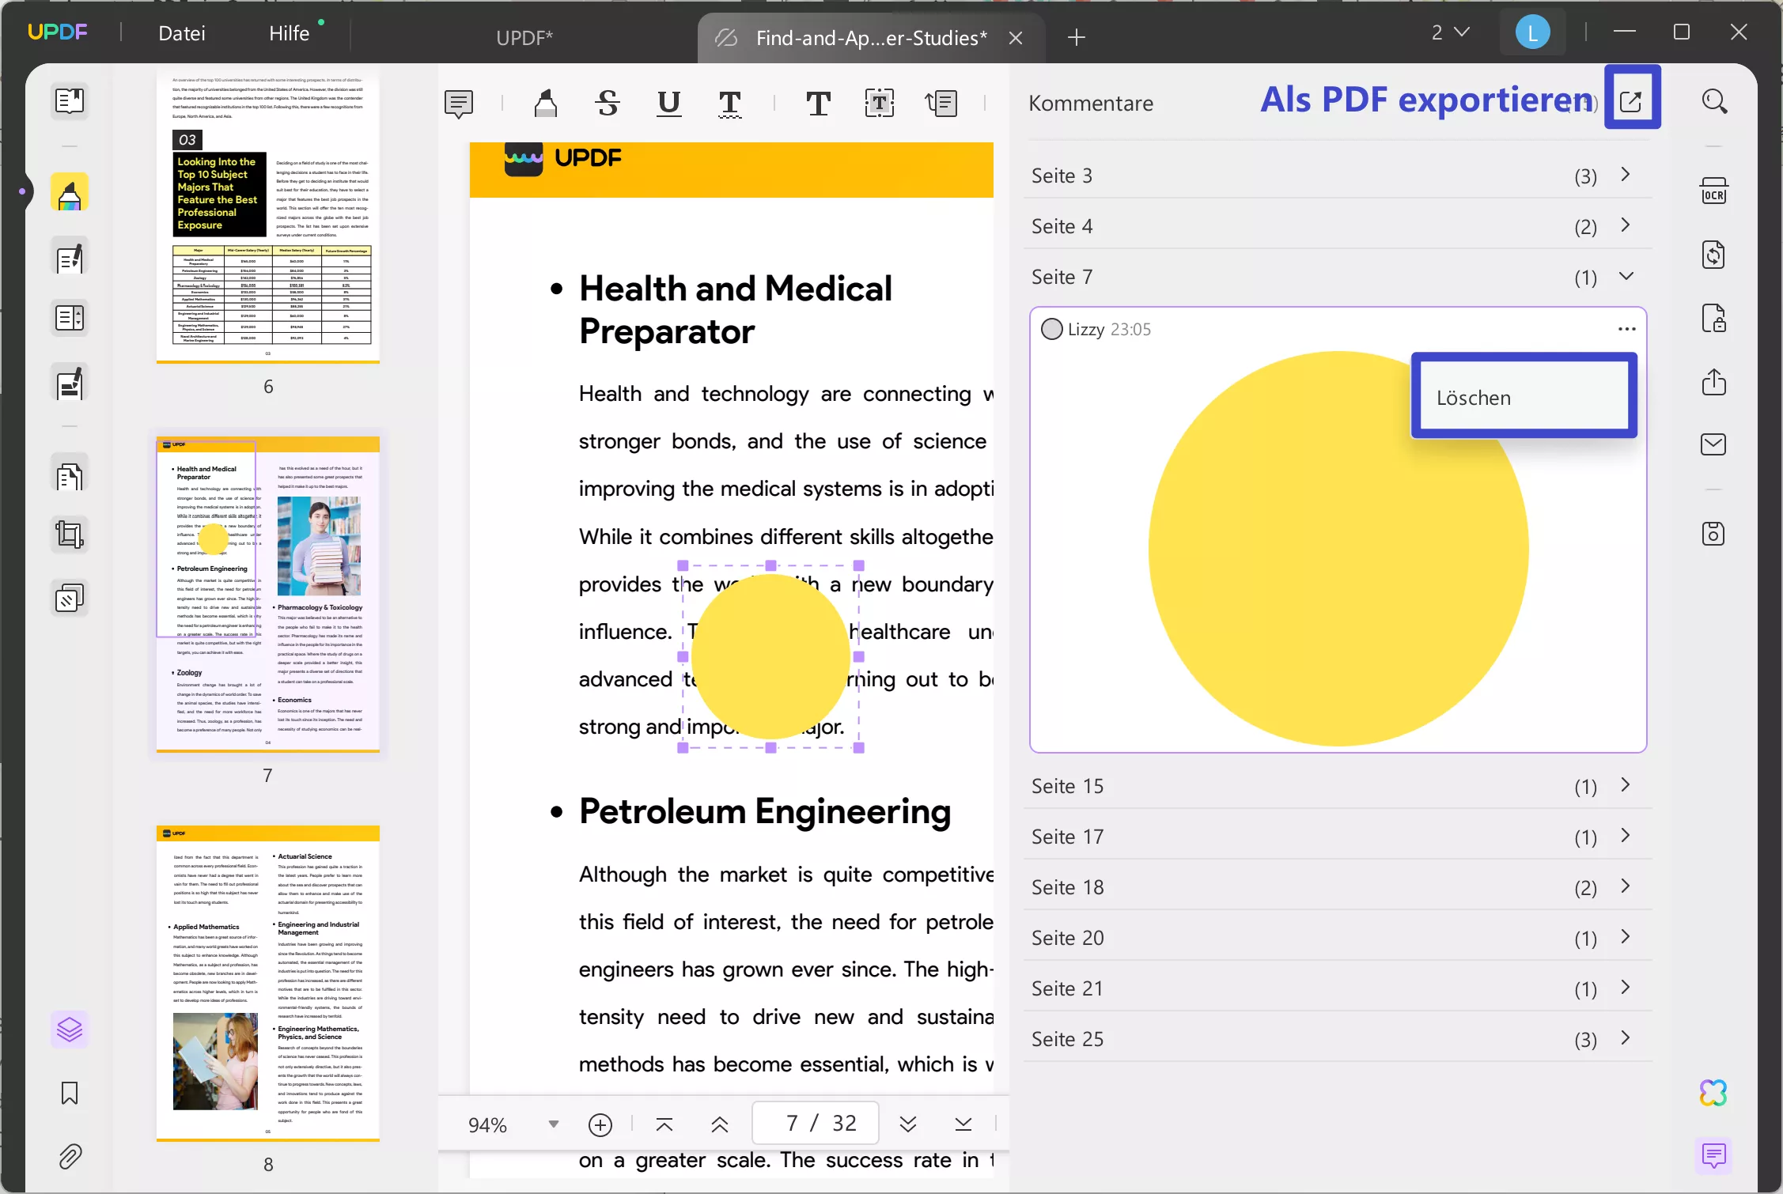Click page 7 thumbnail in the page panel
Viewport: 1783px width, 1194px height.
[267, 593]
